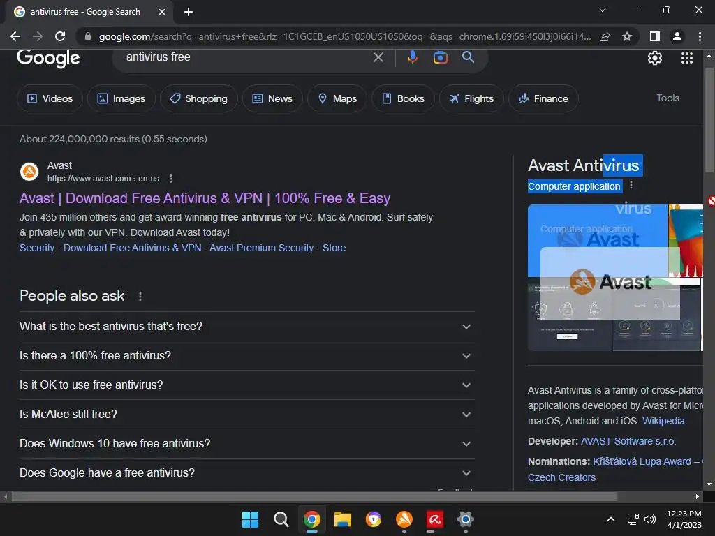
Task: Open File Explorer from the taskbar
Action: pyautogui.click(x=342, y=519)
